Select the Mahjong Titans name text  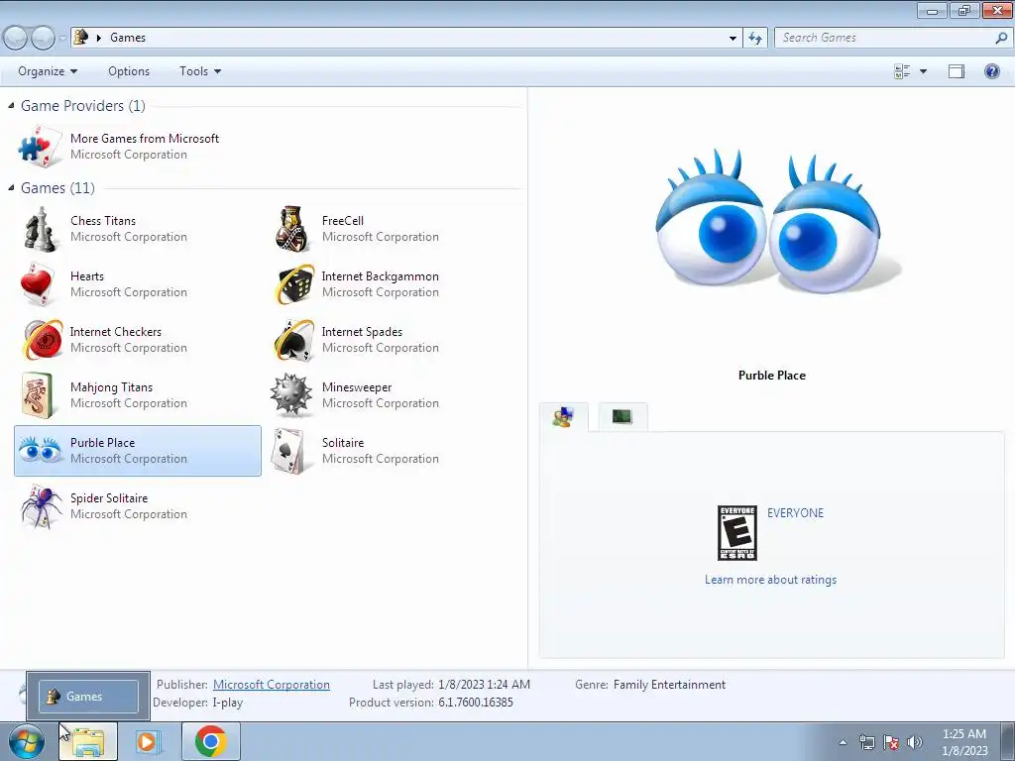111,387
